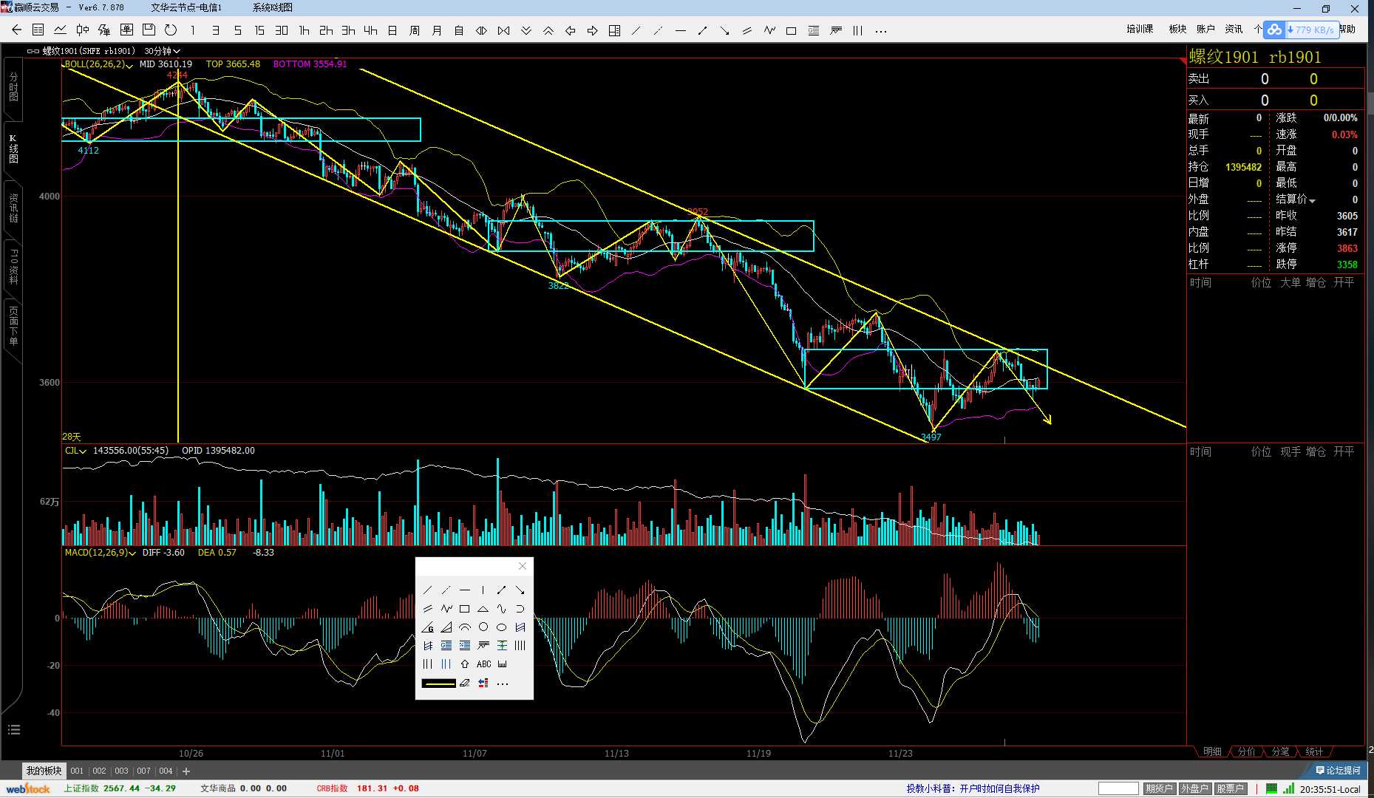This screenshot has height=798, width=1374.
Task: Select the 001 bottom tab
Action: click(77, 771)
